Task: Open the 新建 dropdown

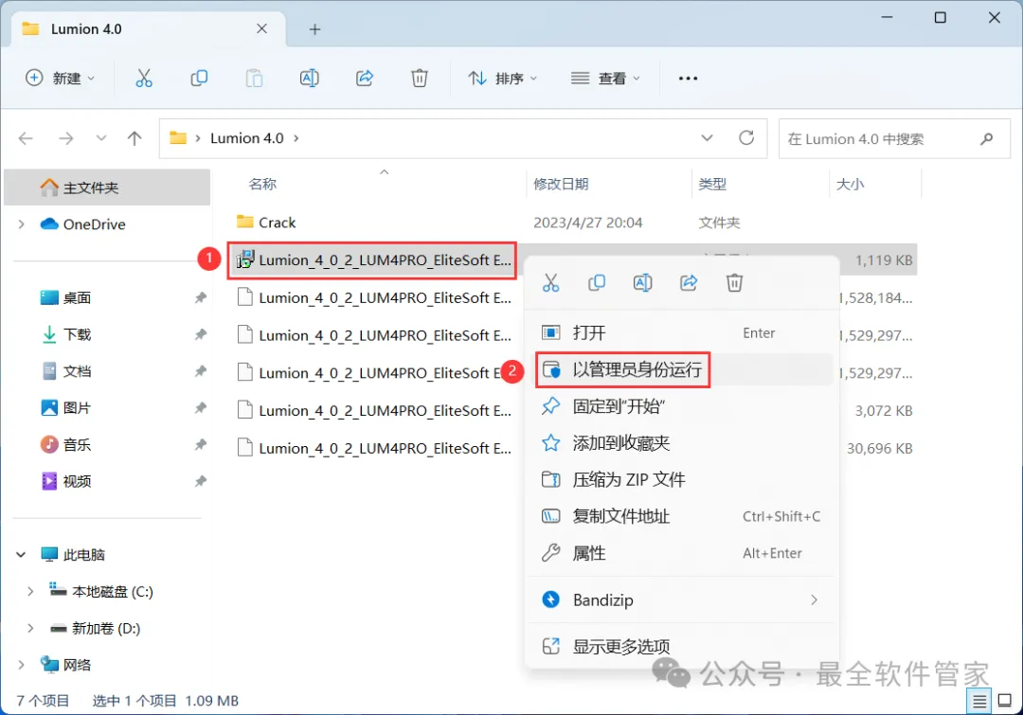Action: pos(60,79)
